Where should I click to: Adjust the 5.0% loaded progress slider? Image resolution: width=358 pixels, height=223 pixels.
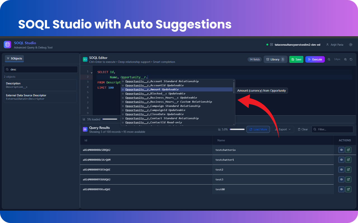click(237, 129)
